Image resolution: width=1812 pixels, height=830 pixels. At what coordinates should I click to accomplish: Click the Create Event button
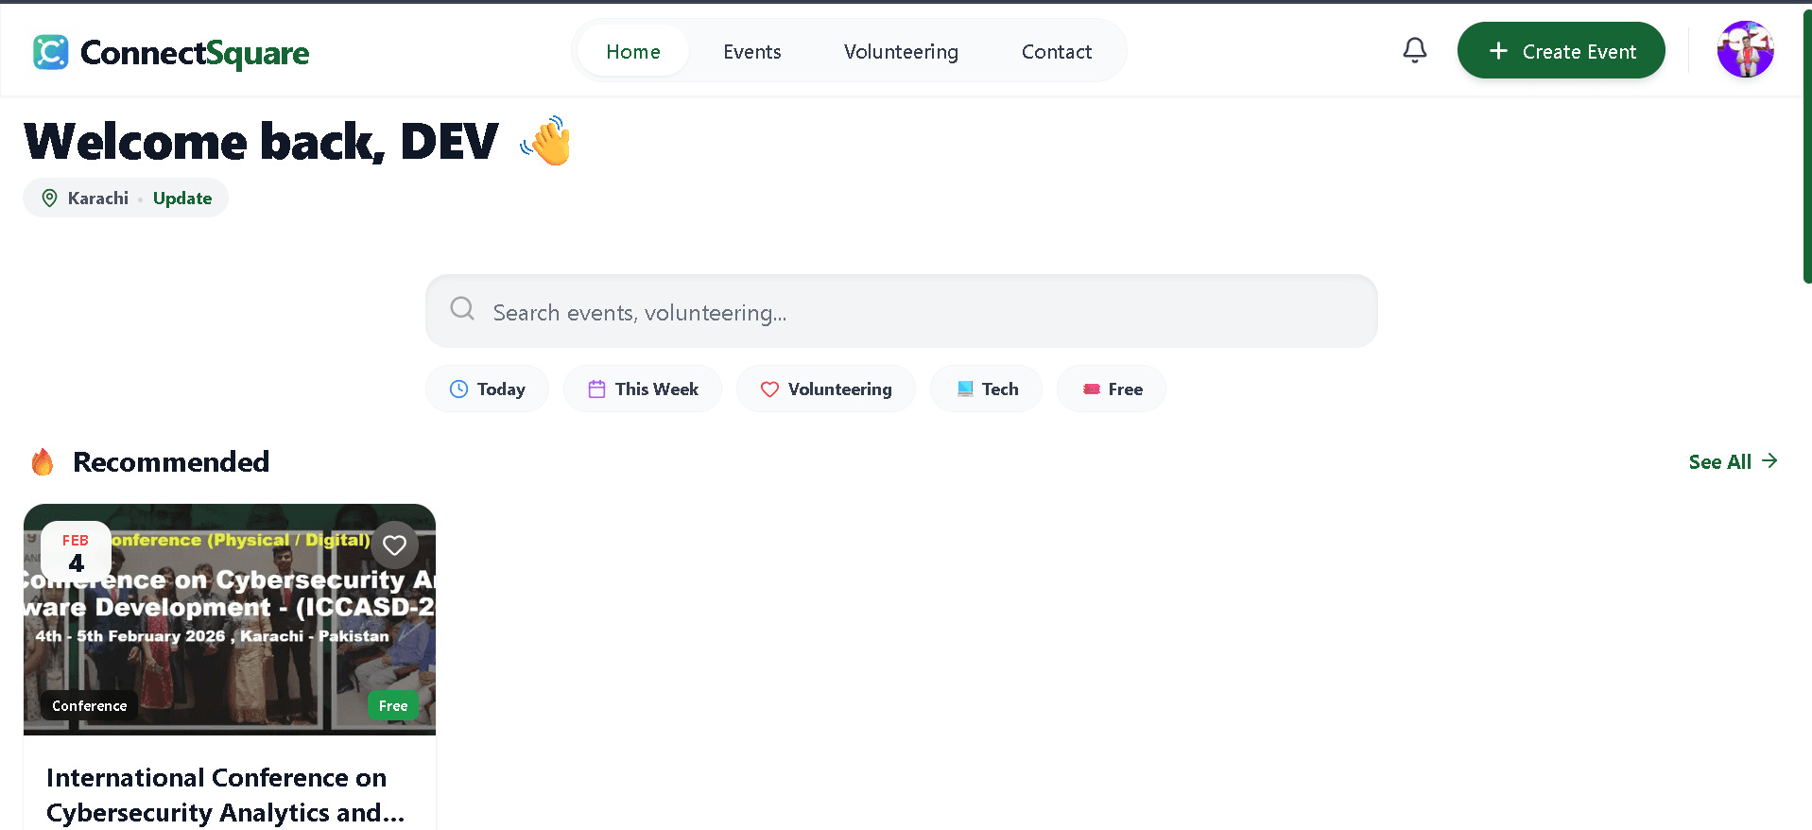coord(1561,50)
